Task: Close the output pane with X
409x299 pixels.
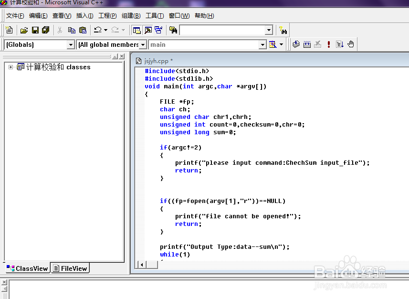Action: [4, 282]
